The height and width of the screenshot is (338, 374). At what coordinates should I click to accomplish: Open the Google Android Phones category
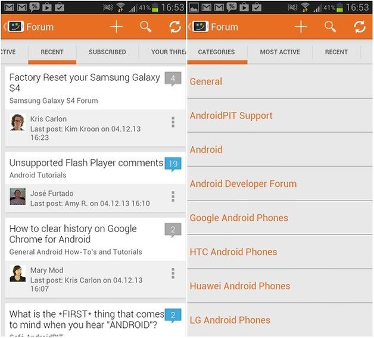(280, 218)
